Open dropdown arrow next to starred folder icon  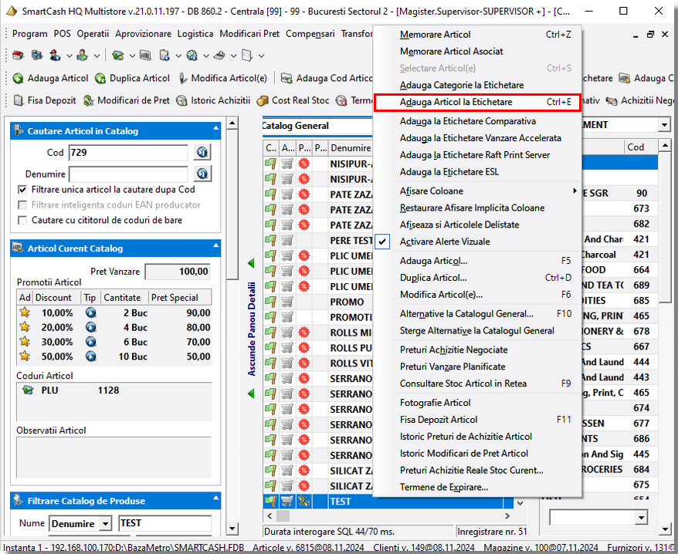(132, 56)
